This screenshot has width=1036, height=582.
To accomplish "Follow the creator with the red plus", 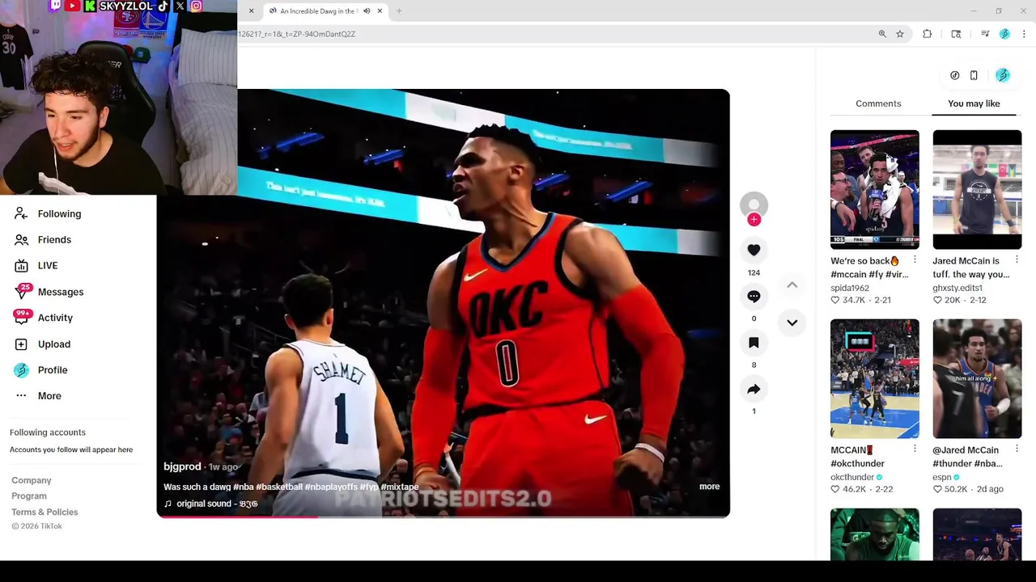I will click(x=754, y=220).
